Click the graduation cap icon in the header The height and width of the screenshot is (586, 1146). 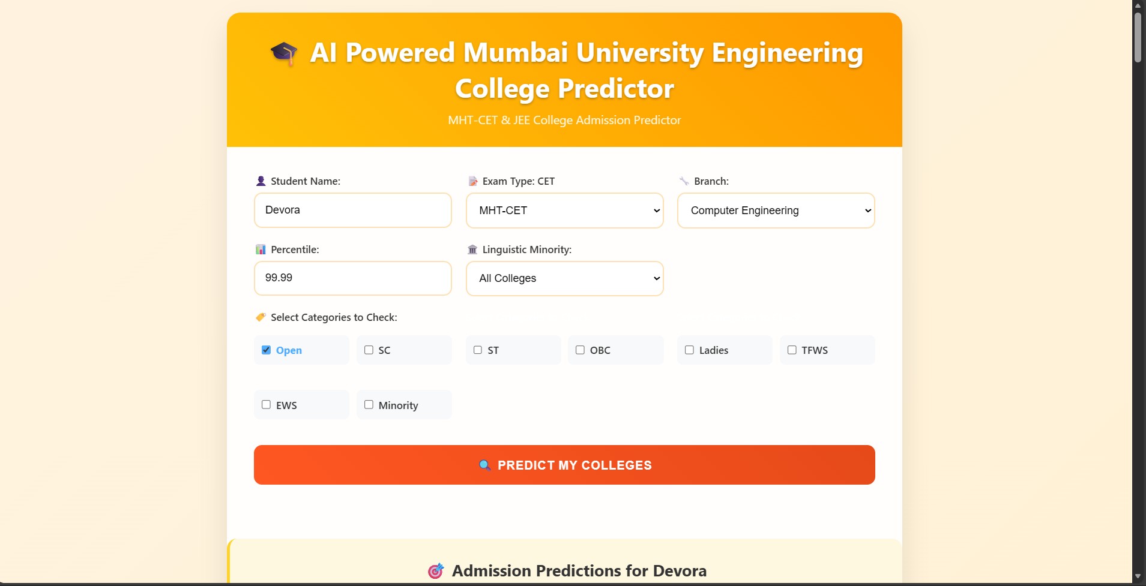tap(285, 53)
